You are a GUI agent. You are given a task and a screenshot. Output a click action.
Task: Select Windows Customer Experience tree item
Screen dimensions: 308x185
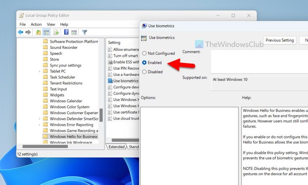[74, 112]
